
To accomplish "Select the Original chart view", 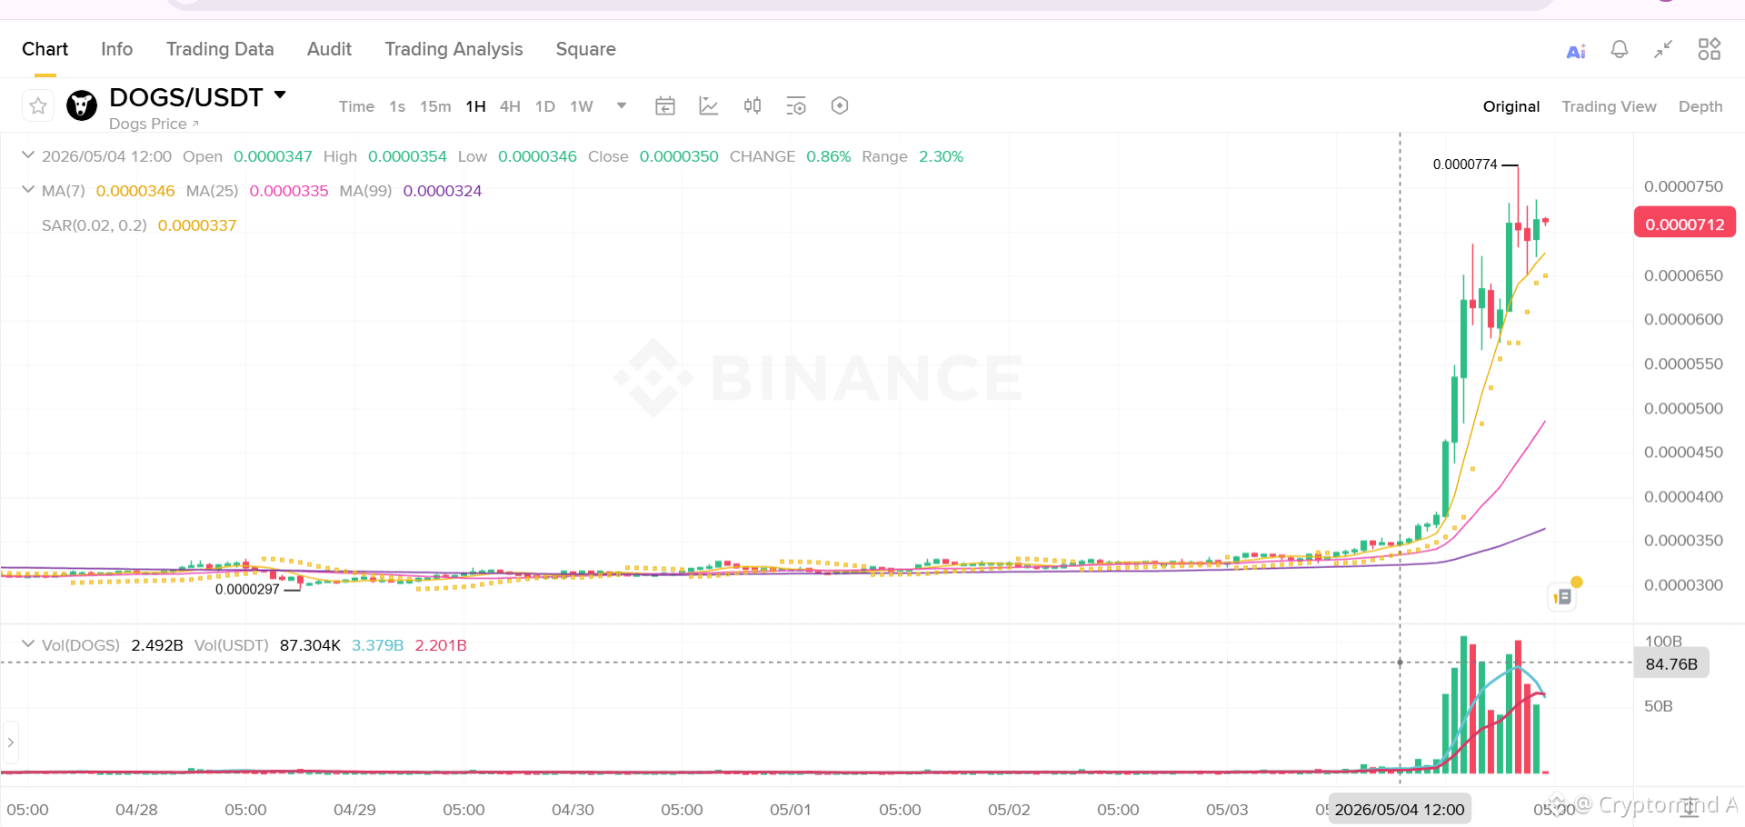I will [x=1511, y=106].
